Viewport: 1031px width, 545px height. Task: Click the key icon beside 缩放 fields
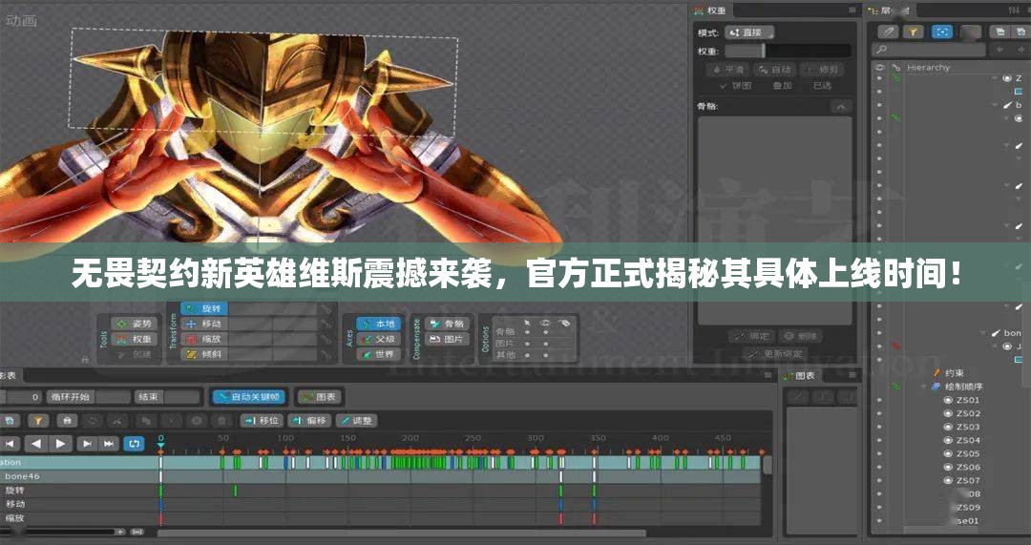(x=326, y=339)
